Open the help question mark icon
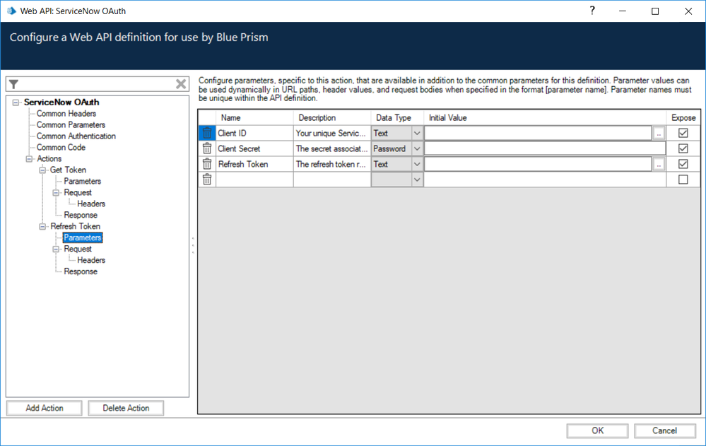706x446 pixels. [x=592, y=11]
